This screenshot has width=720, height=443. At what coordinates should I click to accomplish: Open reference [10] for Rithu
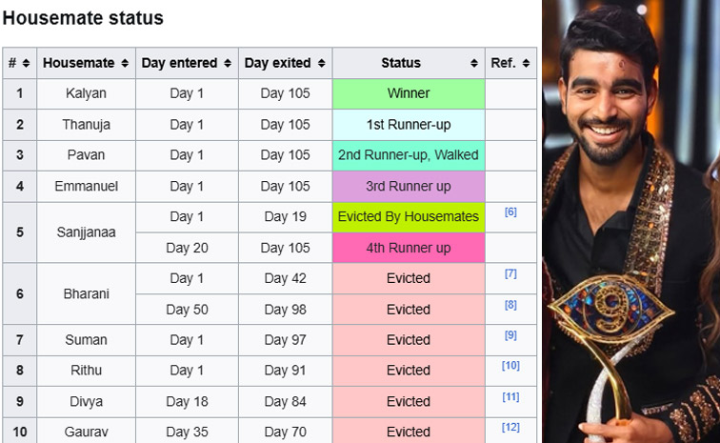tap(510, 366)
